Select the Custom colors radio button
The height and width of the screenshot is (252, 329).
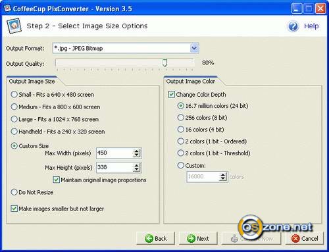(180, 165)
